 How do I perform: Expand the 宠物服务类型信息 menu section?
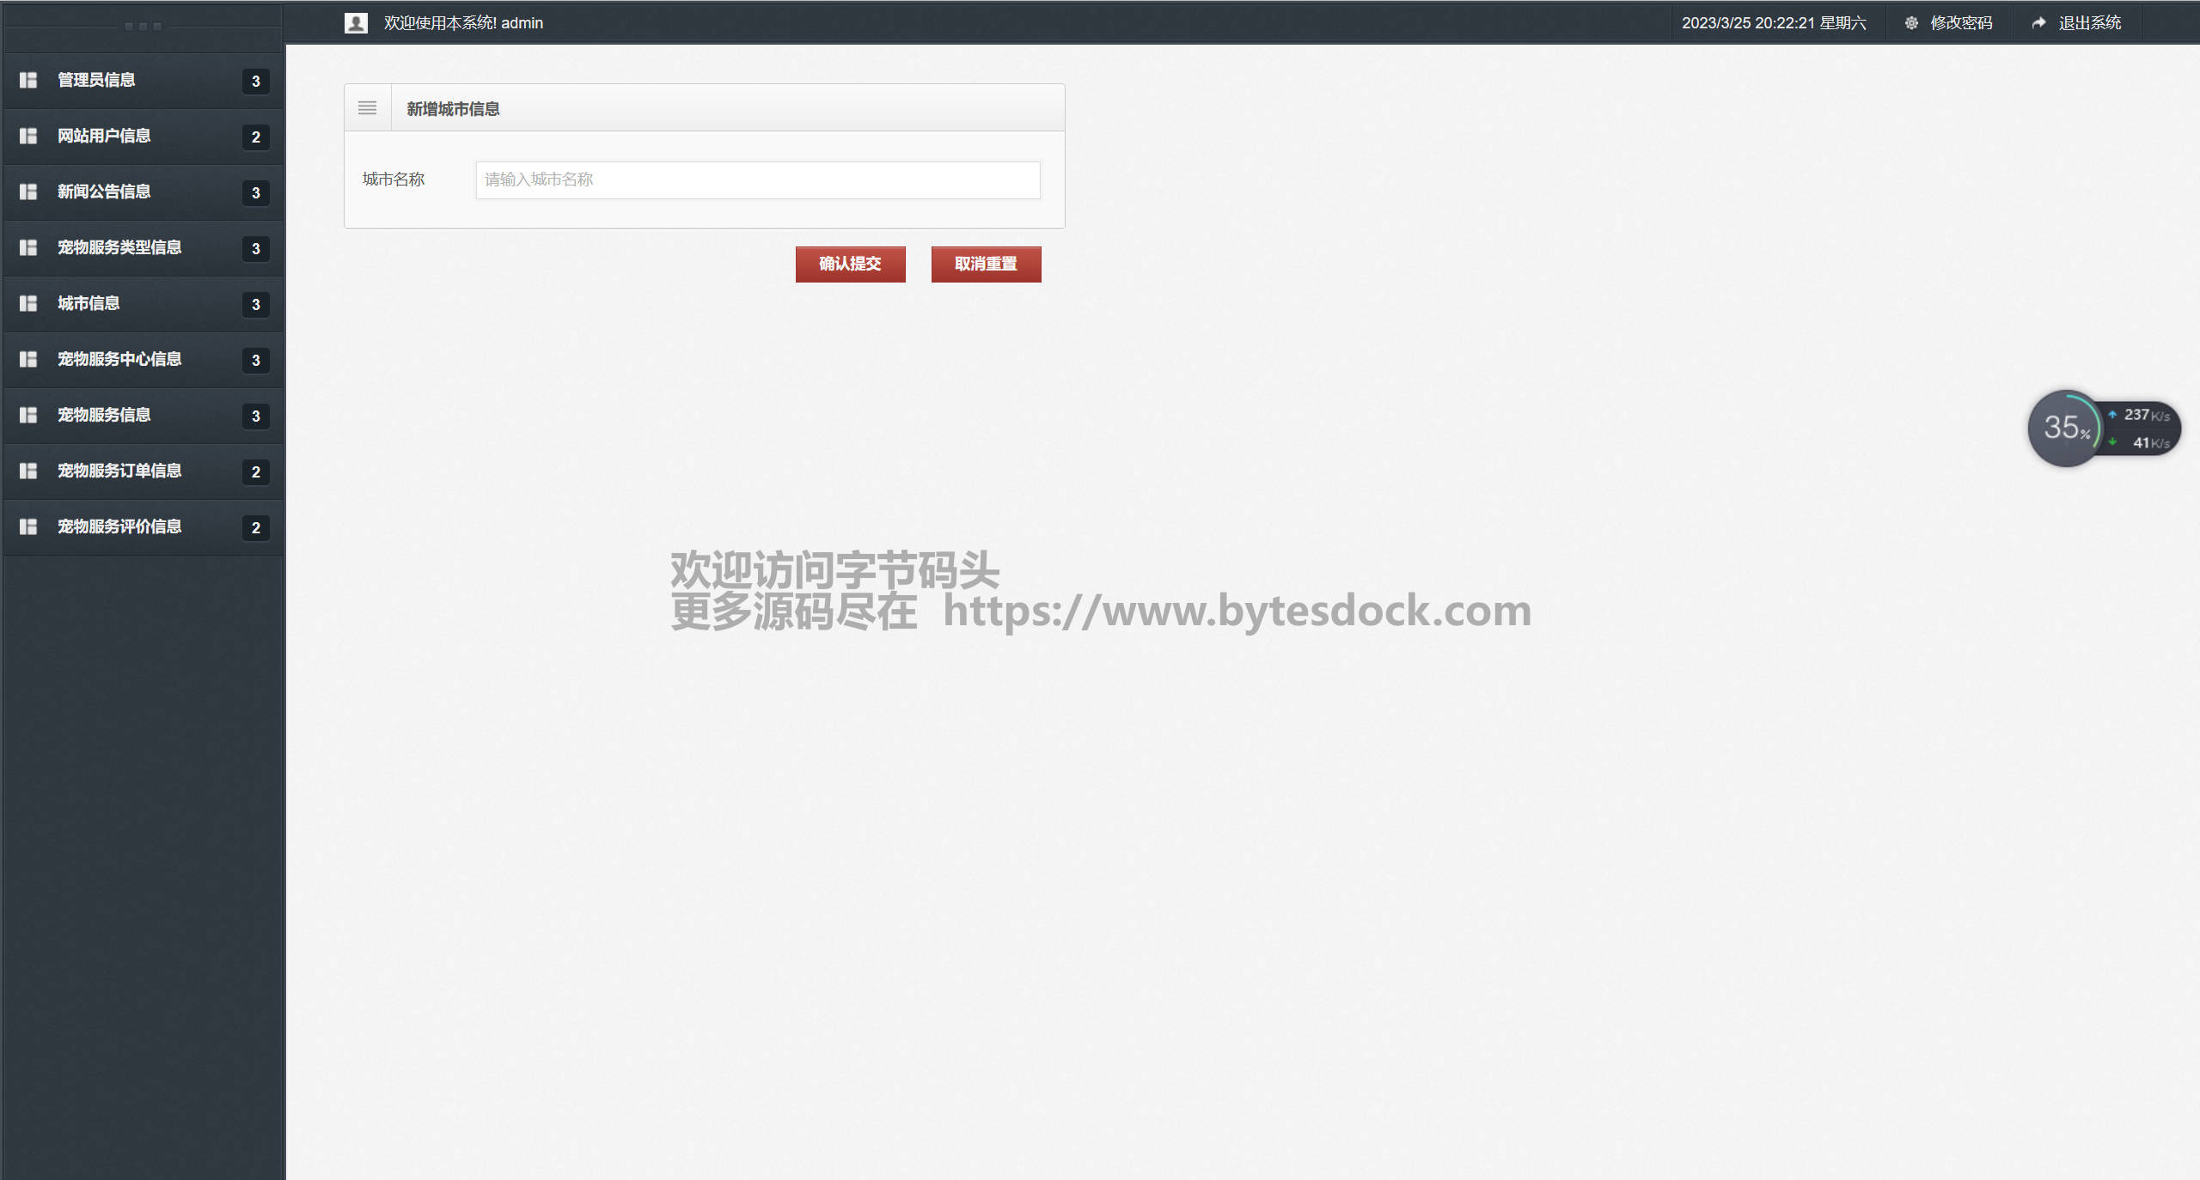[119, 247]
